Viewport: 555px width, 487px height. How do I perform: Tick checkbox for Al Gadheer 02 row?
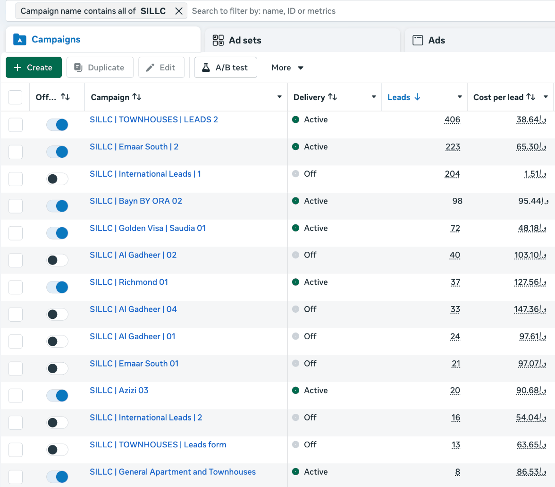pyautogui.click(x=16, y=260)
